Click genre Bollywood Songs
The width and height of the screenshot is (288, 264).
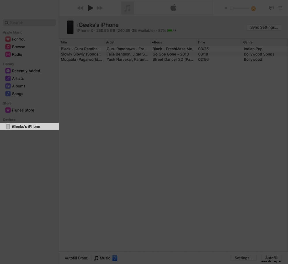pos(259,54)
